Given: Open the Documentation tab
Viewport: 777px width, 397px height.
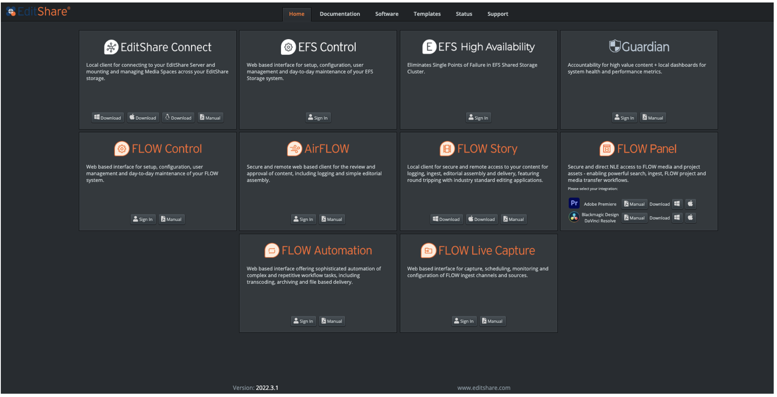Looking at the screenshot, I should 340,14.
